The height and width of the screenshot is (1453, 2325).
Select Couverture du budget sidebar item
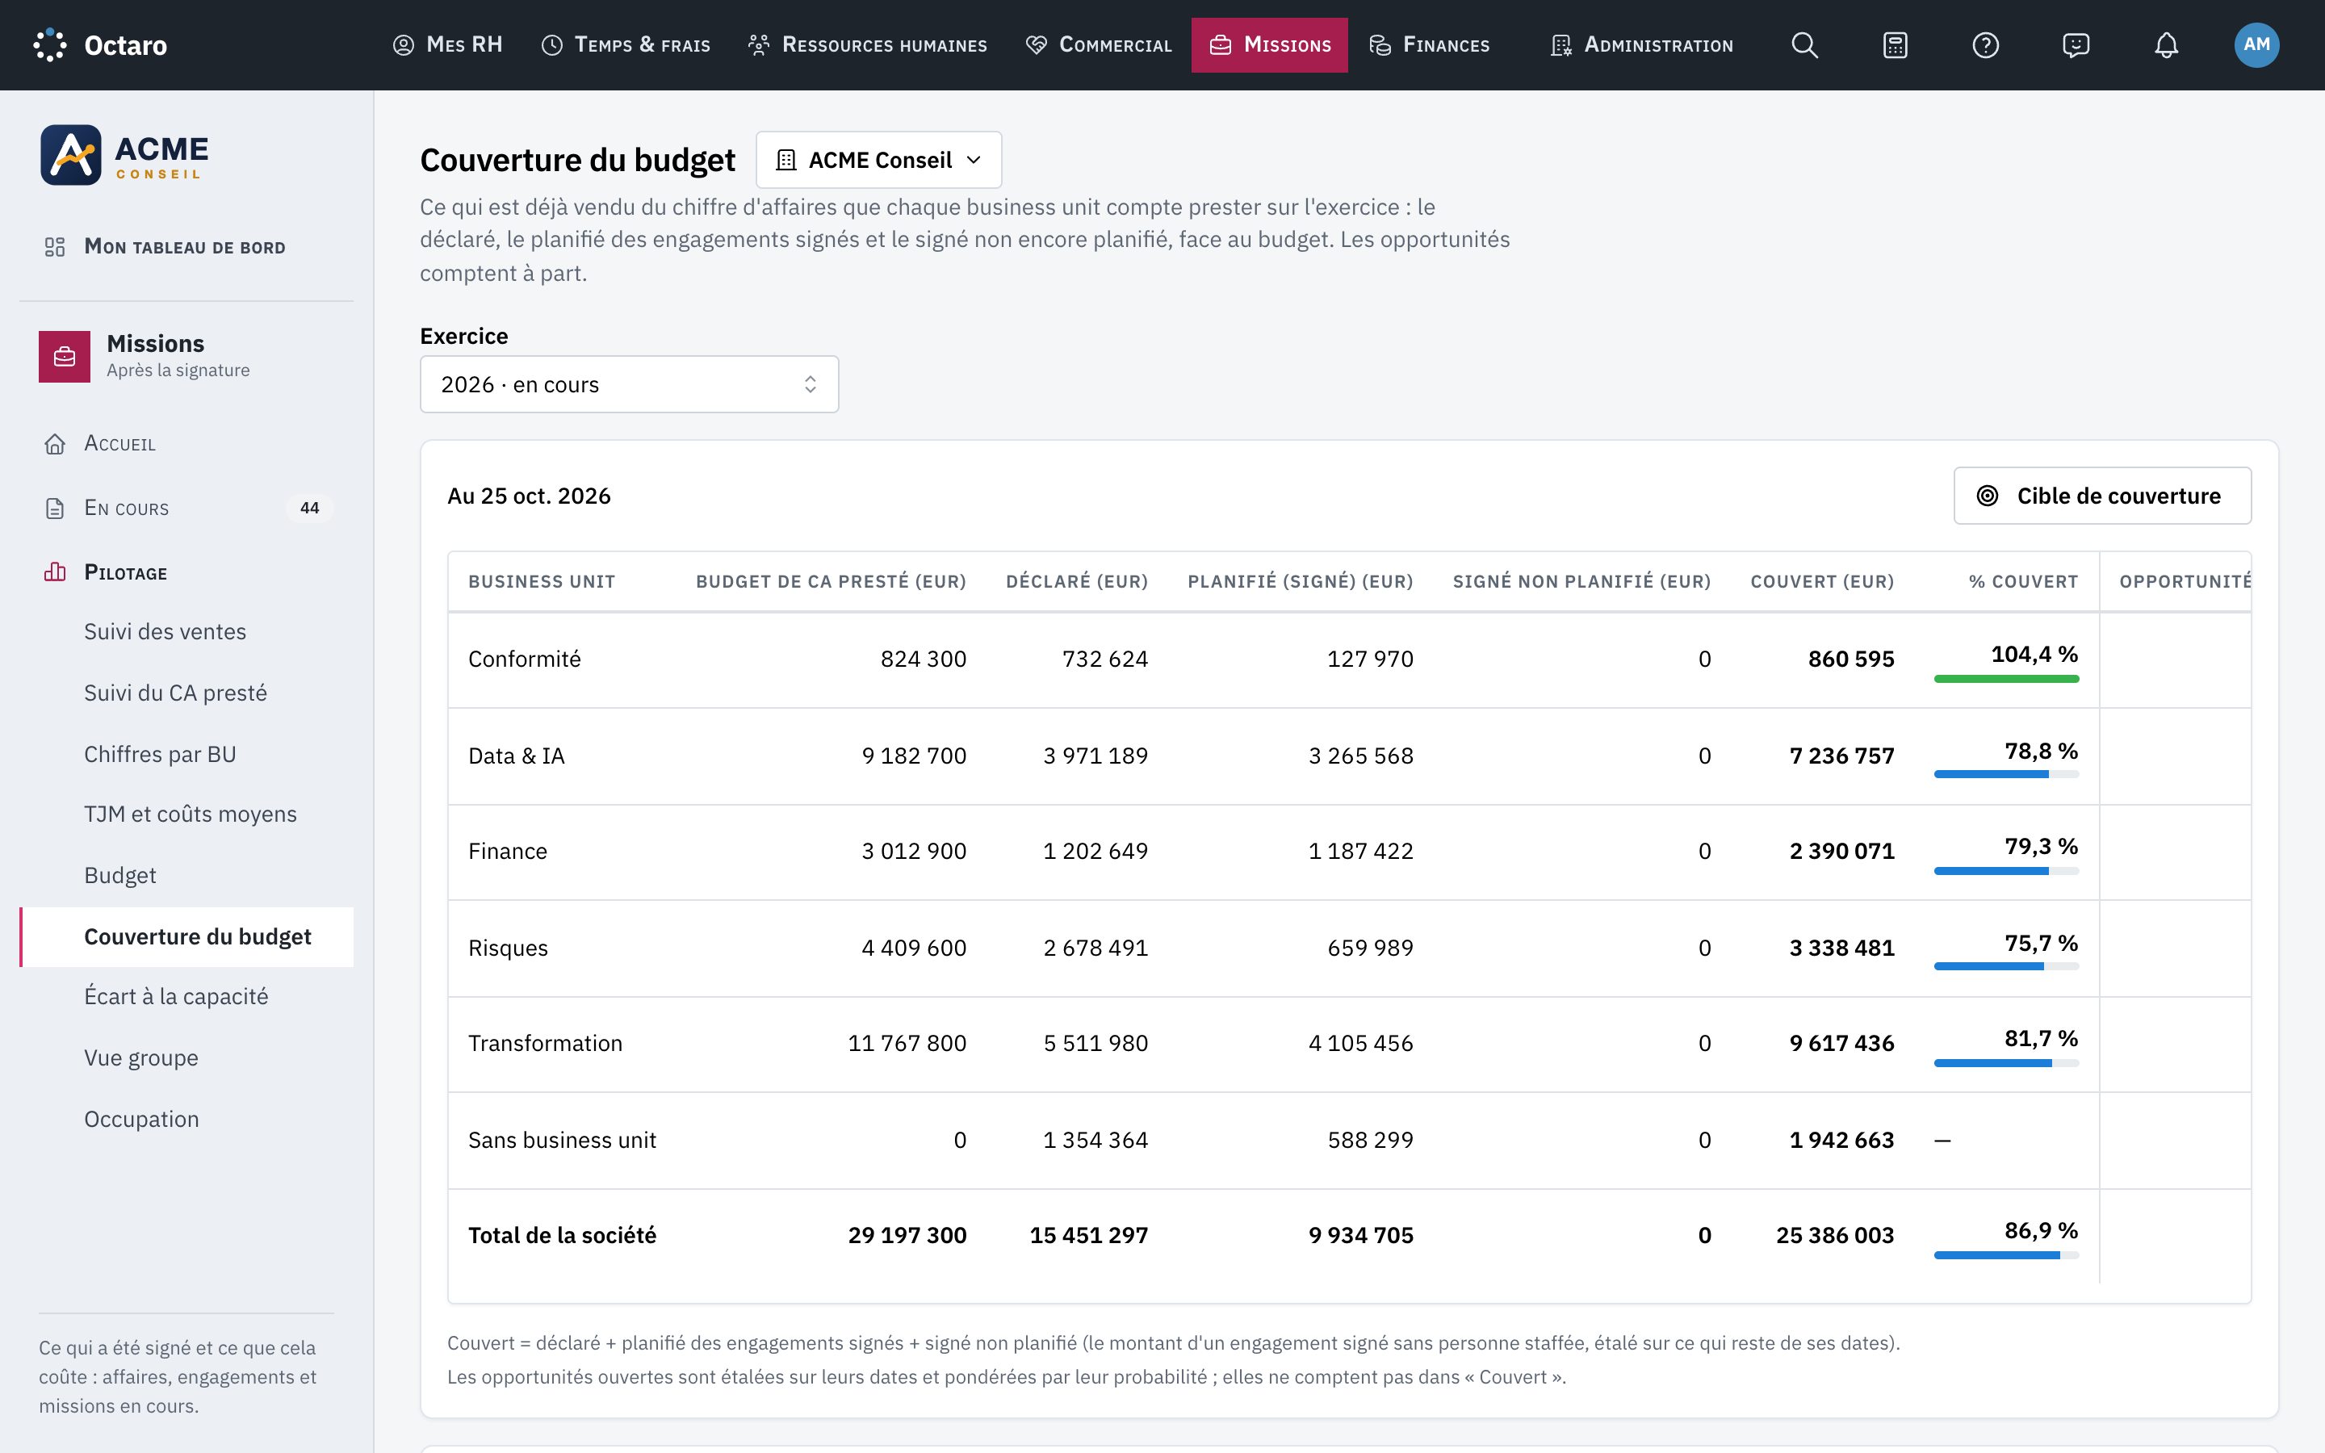[186, 937]
